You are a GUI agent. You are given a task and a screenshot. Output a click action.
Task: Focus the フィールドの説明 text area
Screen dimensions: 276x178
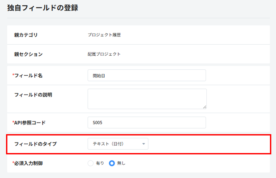(x=147, y=99)
